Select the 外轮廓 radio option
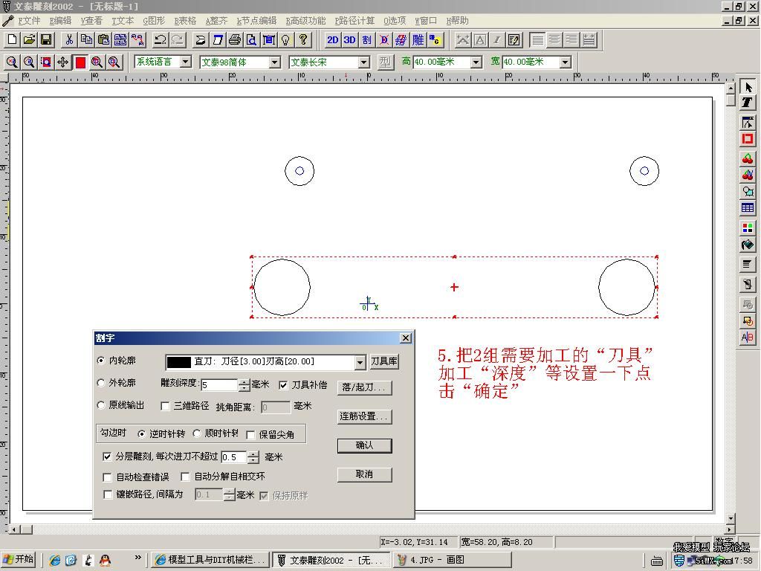The width and height of the screenshot is (761, 571). 101,383
